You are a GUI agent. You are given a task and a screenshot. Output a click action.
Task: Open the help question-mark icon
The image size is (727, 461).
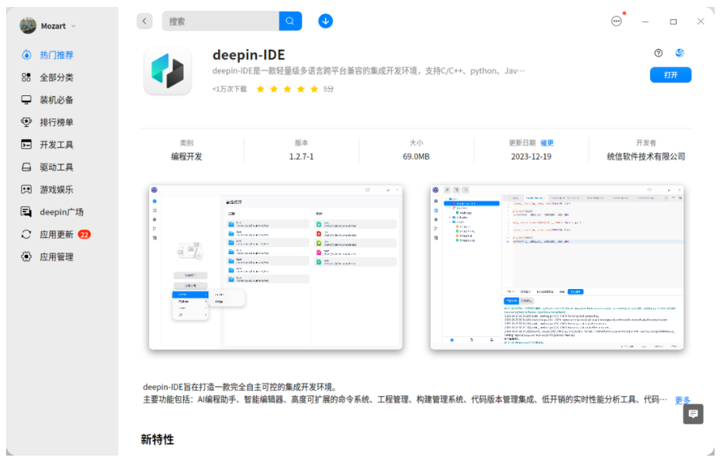[x=659, y=53]
